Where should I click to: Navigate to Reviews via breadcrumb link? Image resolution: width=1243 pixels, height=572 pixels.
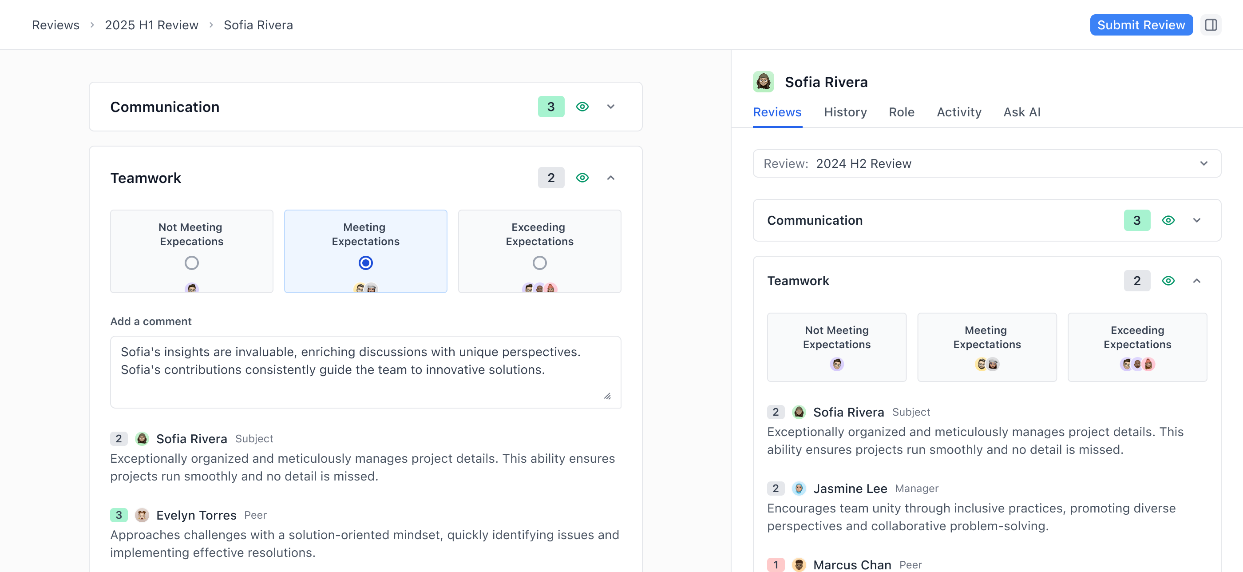[55, 24]
